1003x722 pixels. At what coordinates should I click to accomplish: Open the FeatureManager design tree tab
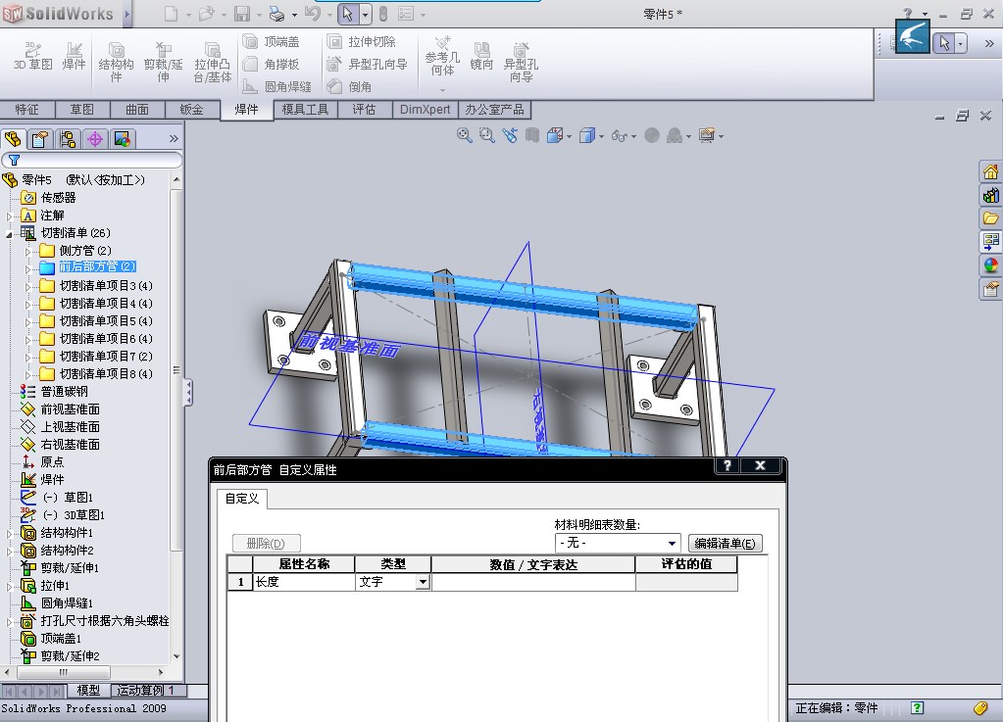tap(13, 139)
